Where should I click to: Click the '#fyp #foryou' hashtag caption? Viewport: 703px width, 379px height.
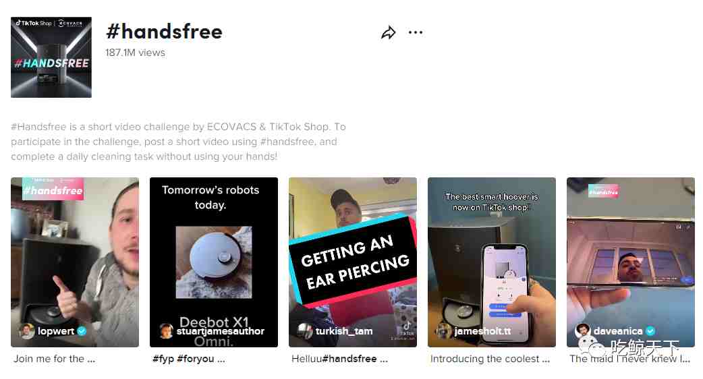click(x=189, y=359)
